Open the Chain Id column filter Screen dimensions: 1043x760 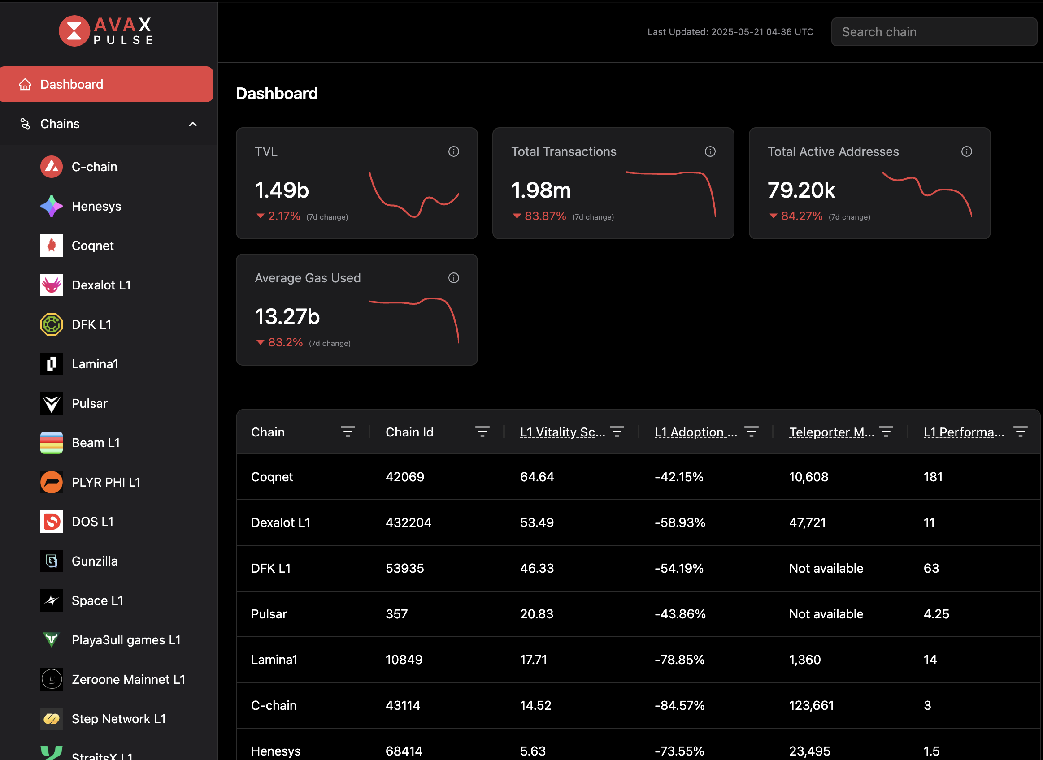tap(482, 432)
